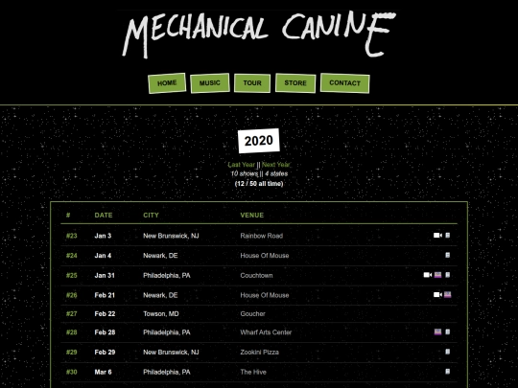Click show number #24
Image resolution: width=518 pixels, height=388 pixels.
point(71,256)
